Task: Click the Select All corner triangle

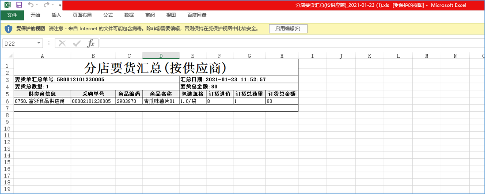Action: click(x=10, y=56)
